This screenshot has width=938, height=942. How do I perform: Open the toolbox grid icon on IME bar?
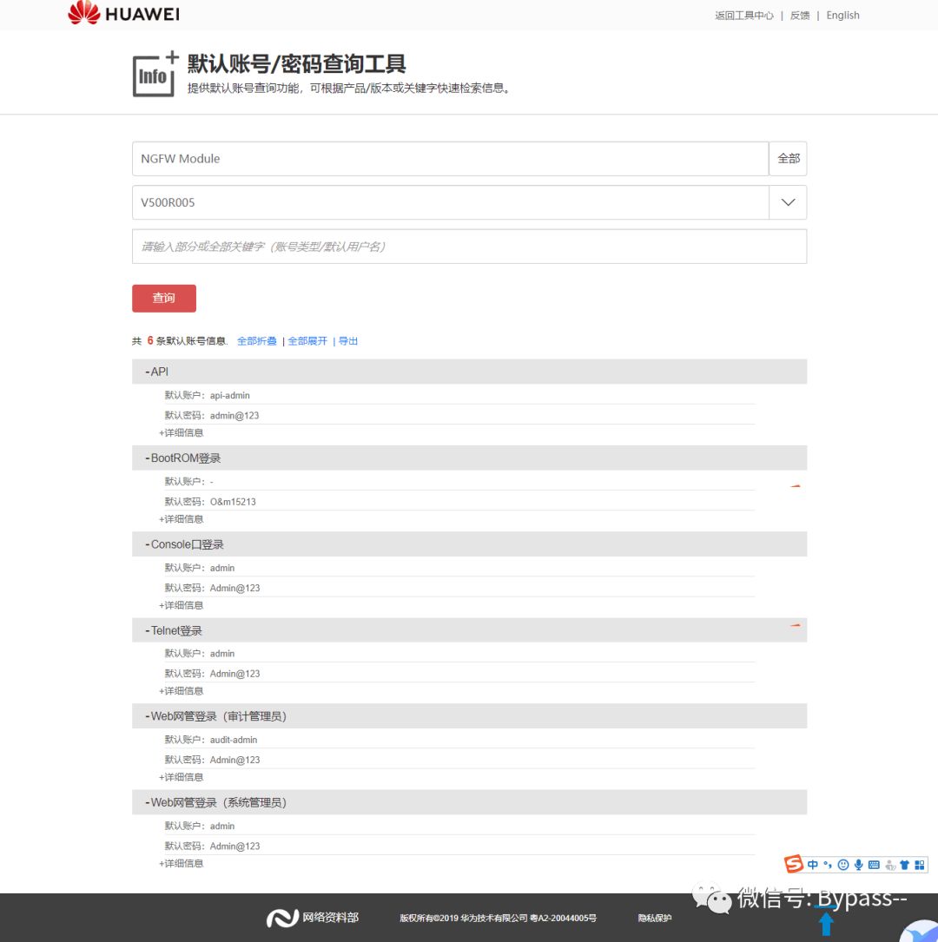tap(920, 865)
